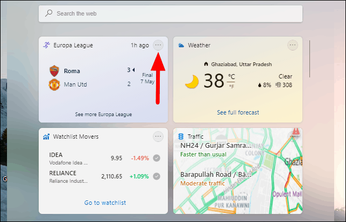The width and height of the screenshot is (346, 222).
Task: Switch temperature unit to °C
Action: coord(231,77)
